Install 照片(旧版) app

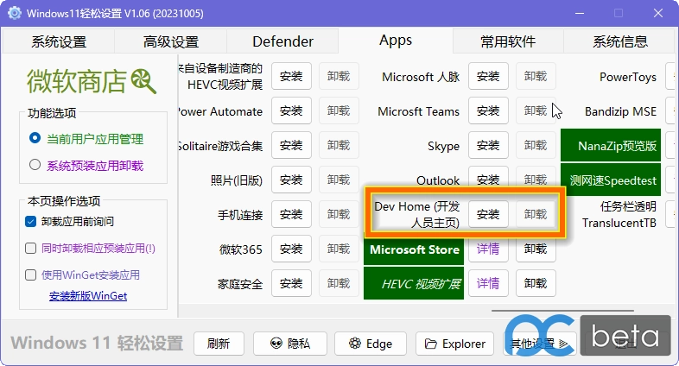click(x=291, y=180)
